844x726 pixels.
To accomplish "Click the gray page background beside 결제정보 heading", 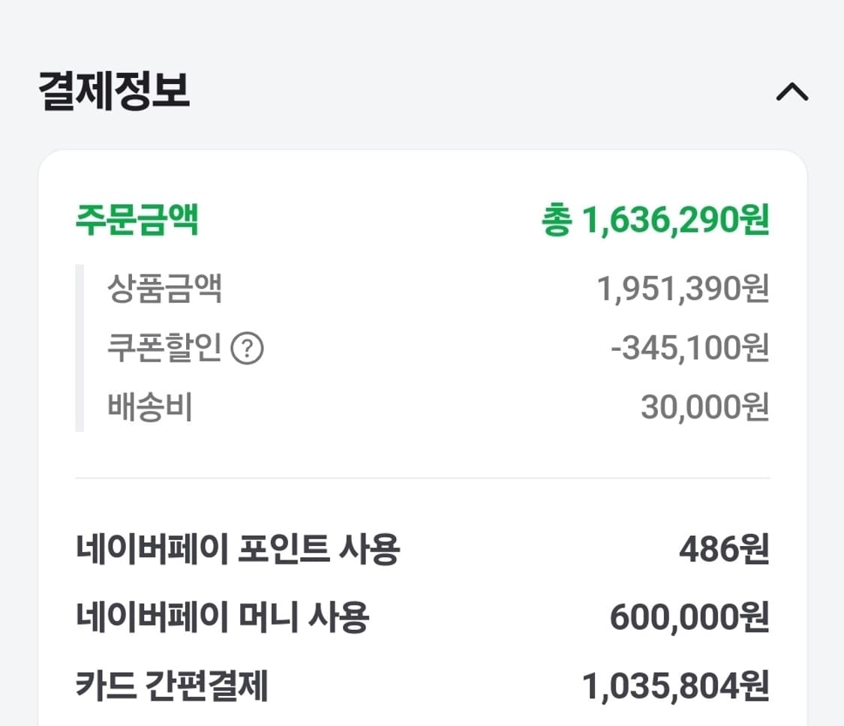I will pyautogui.click(x=450, y=90).
